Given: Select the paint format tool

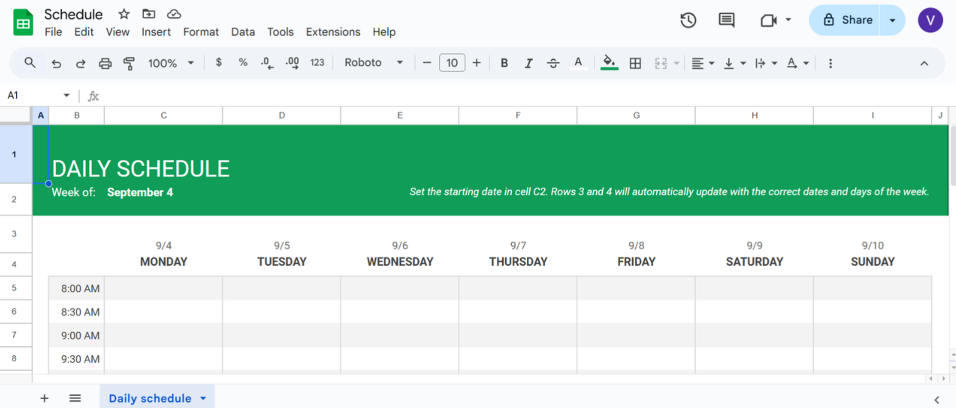Looking at the screenshot, I should [x=129, y=63].
